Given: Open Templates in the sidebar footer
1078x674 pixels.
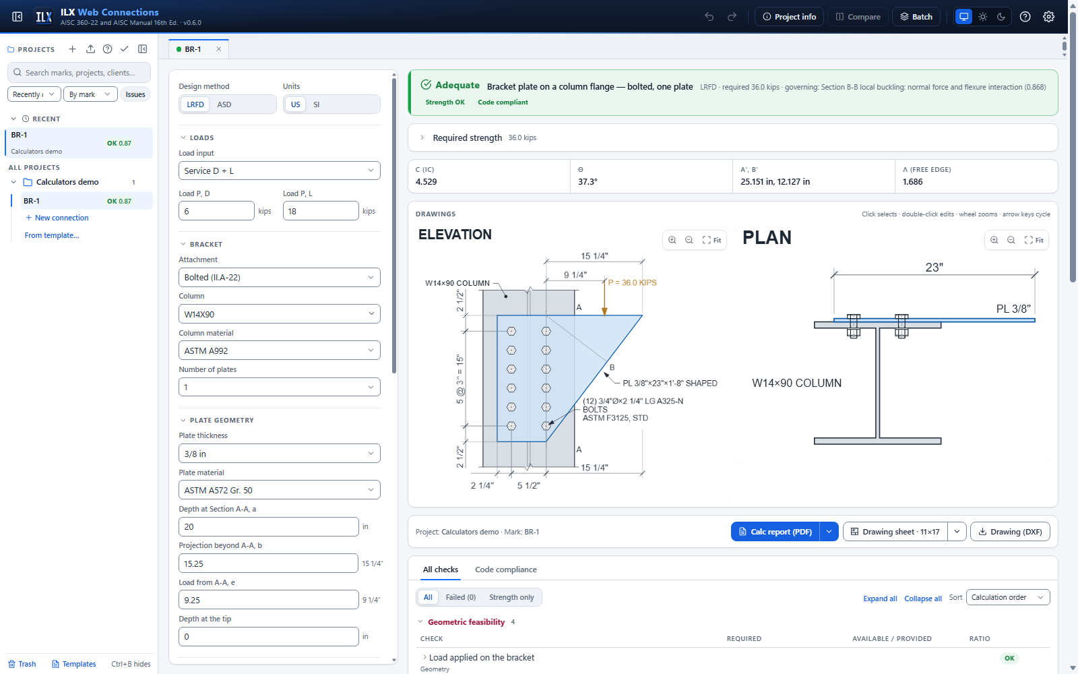Looking at the screenshot, I should pyautogui.click(x=74, y=664).
